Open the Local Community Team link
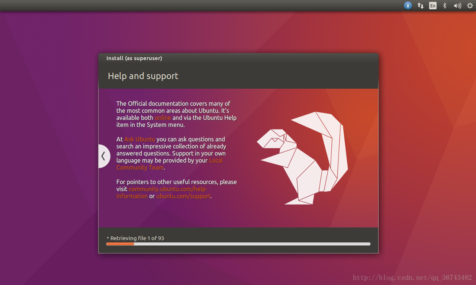The height and width of the screenshot is (285, 476). (170, 164)
